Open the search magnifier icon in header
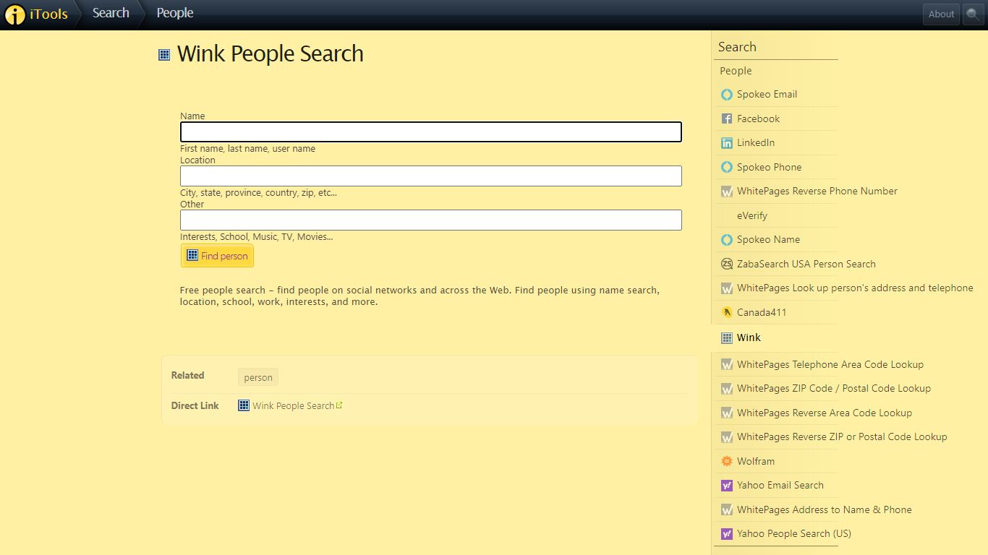 click(x=974, y=14)
